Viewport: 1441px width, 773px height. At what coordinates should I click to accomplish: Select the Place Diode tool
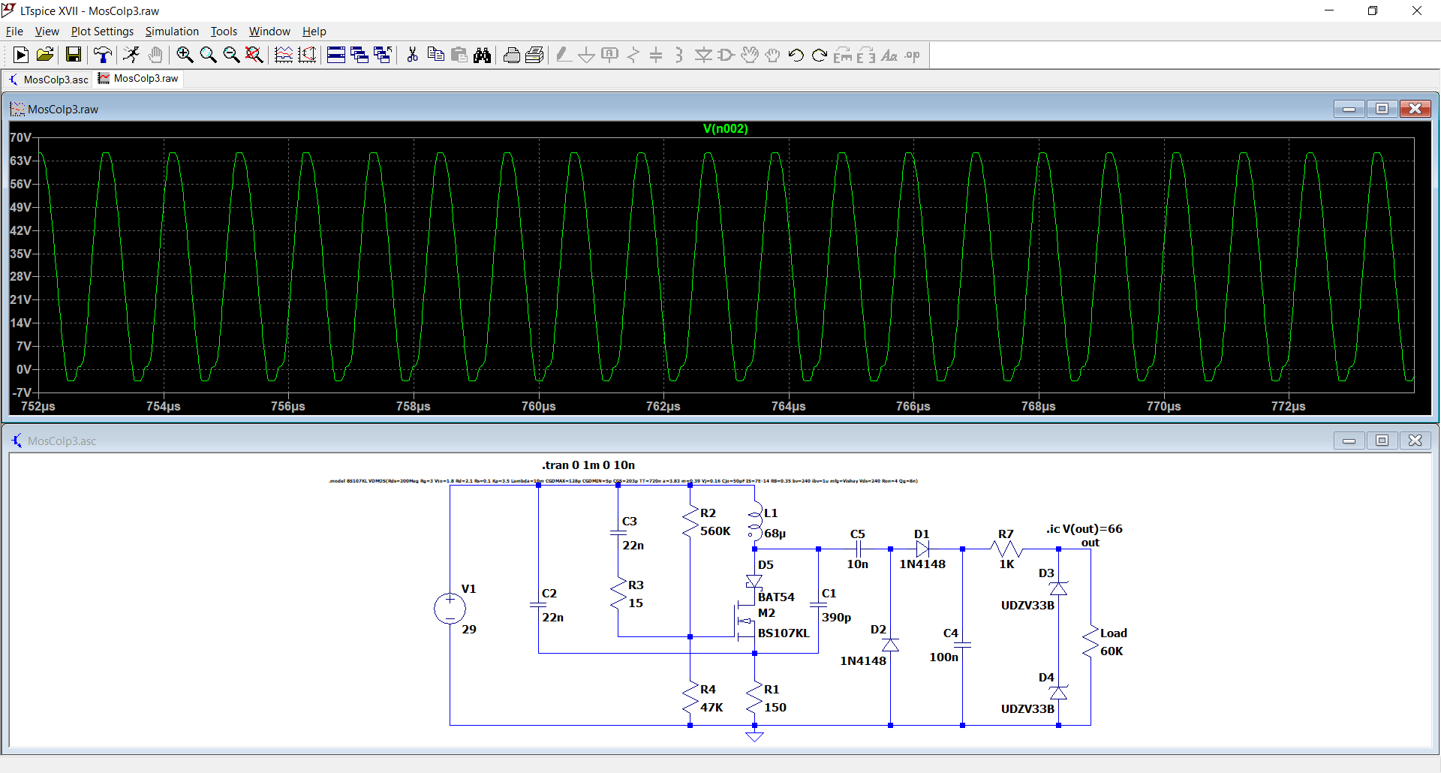pyautogui.click(x=703, y=55)
